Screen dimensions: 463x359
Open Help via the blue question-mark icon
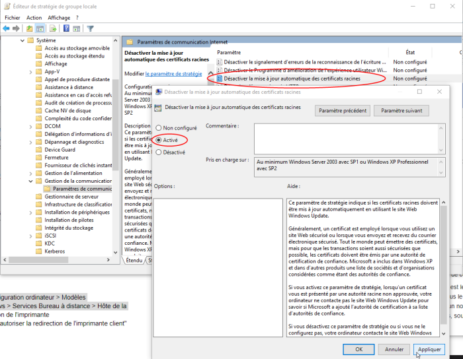point(65,28)
